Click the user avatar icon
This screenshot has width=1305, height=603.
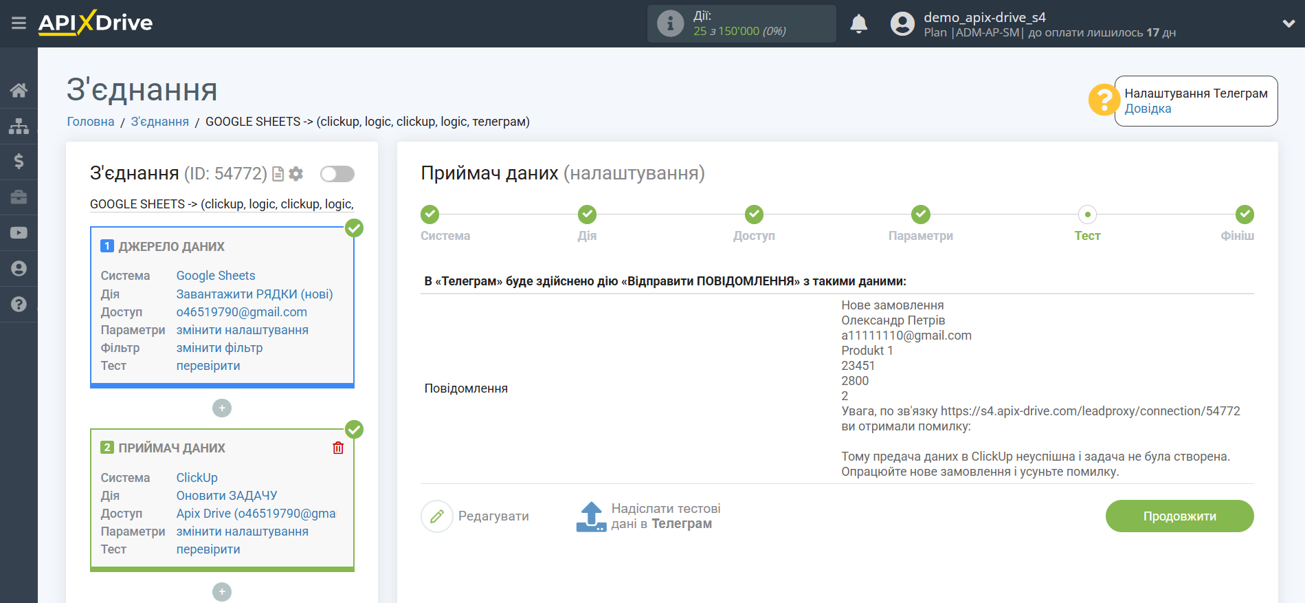click(x=902, y=24)
